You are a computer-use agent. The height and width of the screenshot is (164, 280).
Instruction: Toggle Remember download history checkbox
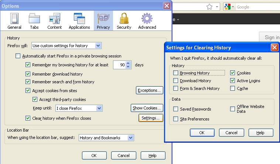(28, 74)
